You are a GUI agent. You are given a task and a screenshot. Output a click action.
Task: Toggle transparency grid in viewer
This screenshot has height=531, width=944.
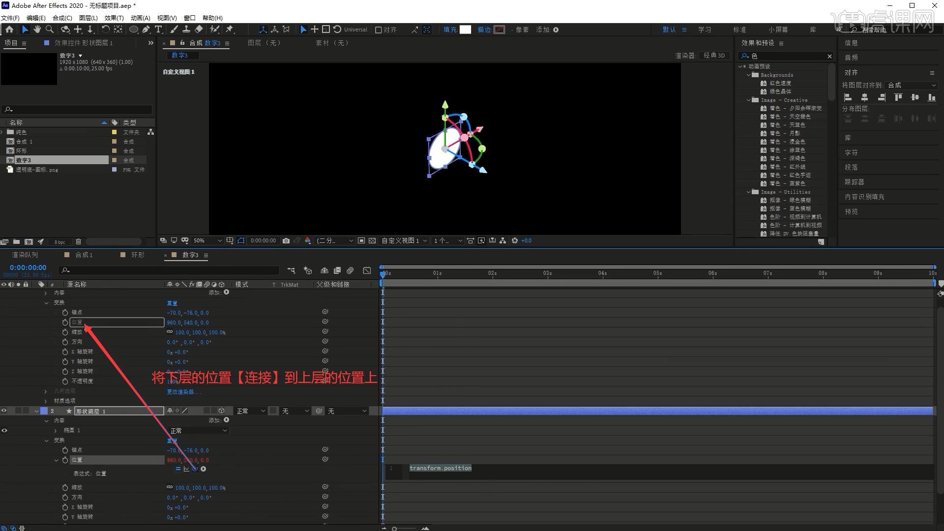(x=372, y=241)
